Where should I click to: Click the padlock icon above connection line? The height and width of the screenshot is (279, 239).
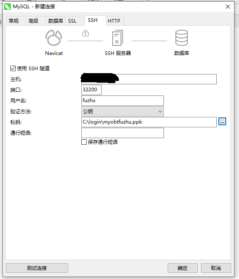pos(85,33)
